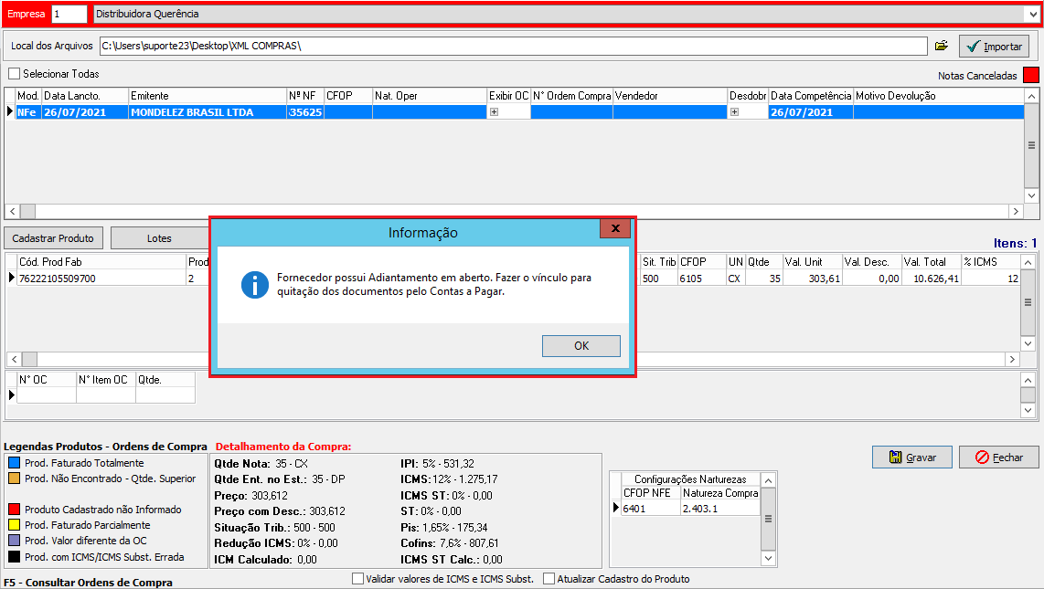Enable the Selecionar Todas checkbox
1044x589 pixels.
click(14, 74)
